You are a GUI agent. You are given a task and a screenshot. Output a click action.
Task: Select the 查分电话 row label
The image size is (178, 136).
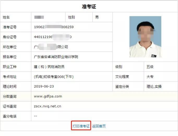(x=10, y=116)
